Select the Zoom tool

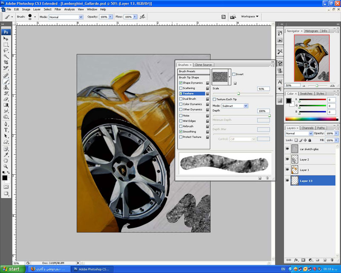coord(6,166)
